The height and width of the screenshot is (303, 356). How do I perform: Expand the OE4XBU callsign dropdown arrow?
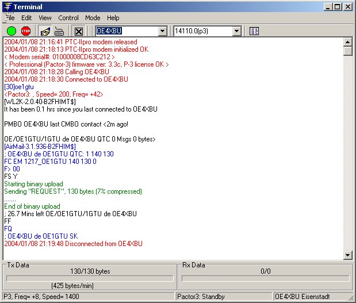point(163,31)
